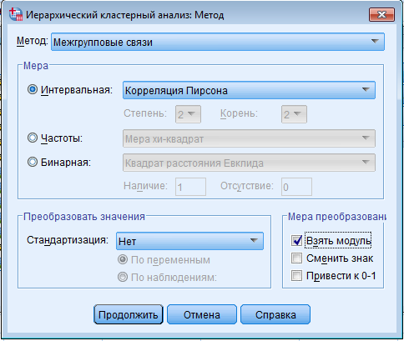Tick the Привести к 0-1 checkbox
This screenshot has height=341, width=404.
click(296, 276)
